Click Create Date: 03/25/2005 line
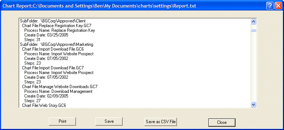Viewport: 284px width, 130px height. click(x=46, y=35)
